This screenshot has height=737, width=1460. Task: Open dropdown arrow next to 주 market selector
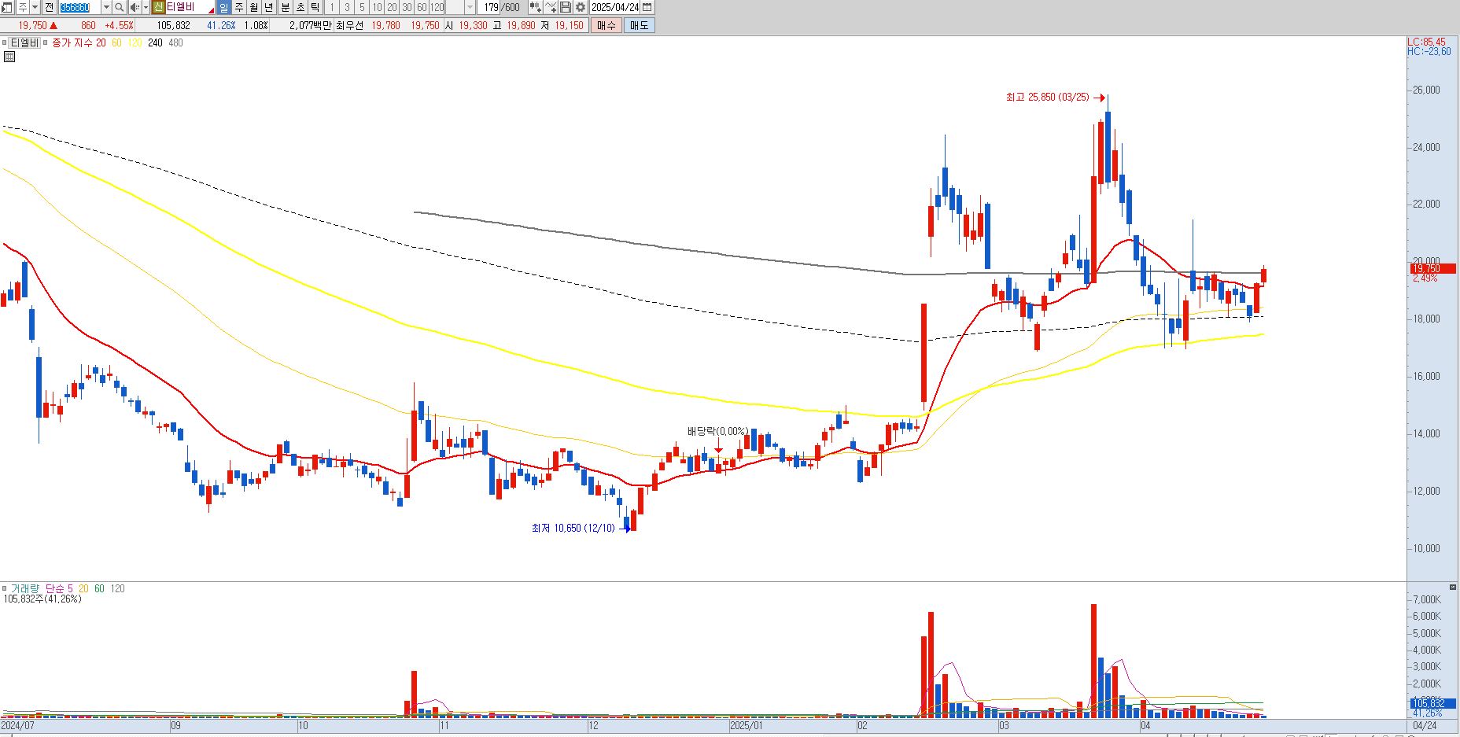click(x=35, y=7)
